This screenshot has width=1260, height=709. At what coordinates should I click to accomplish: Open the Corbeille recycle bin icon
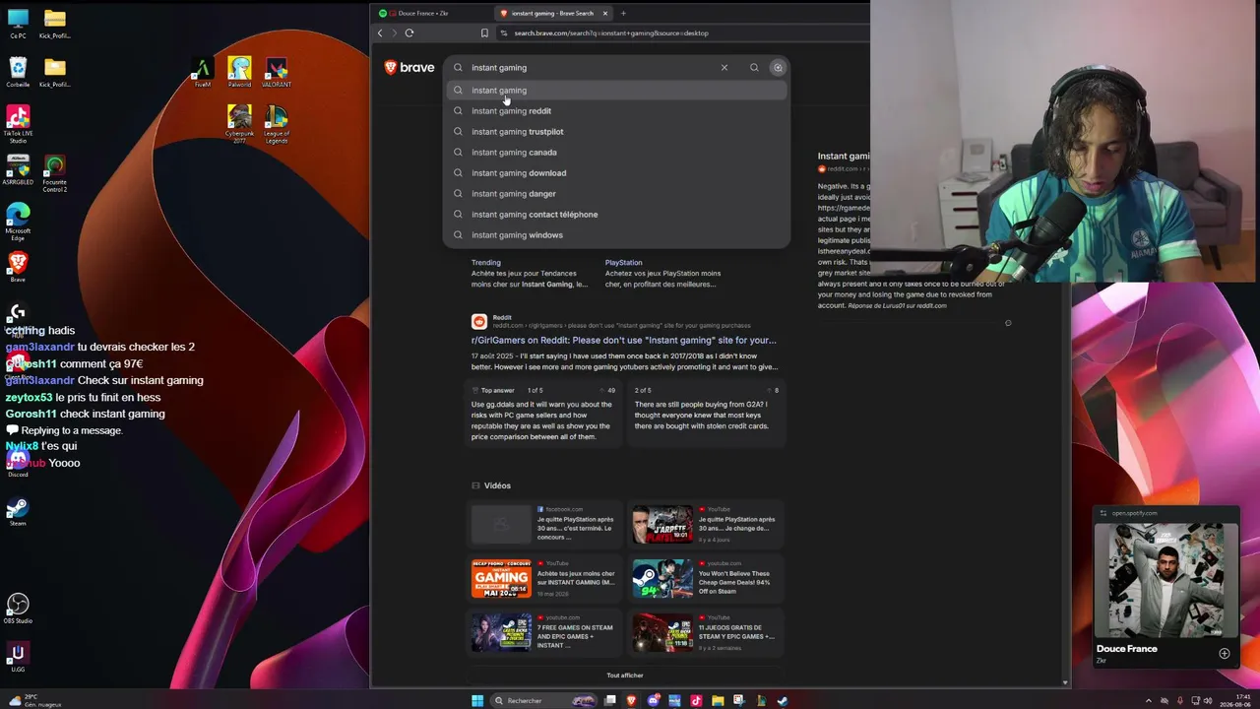[x=18, y=72]
